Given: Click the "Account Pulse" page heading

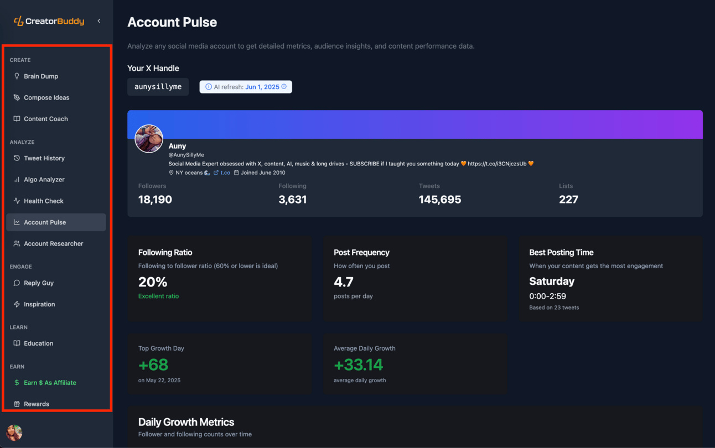Looking at the screenshot, I should [x=172, y=22].
